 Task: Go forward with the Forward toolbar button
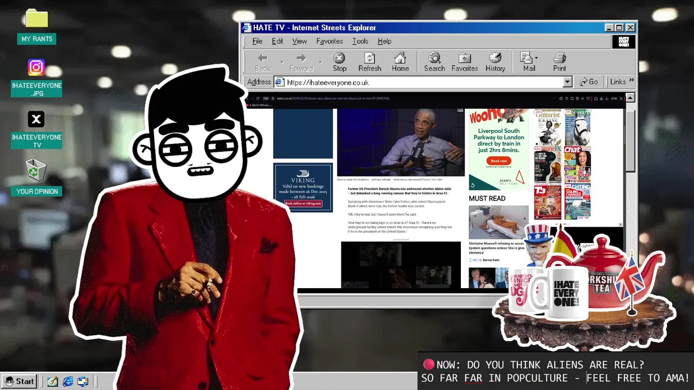[301, 62]
